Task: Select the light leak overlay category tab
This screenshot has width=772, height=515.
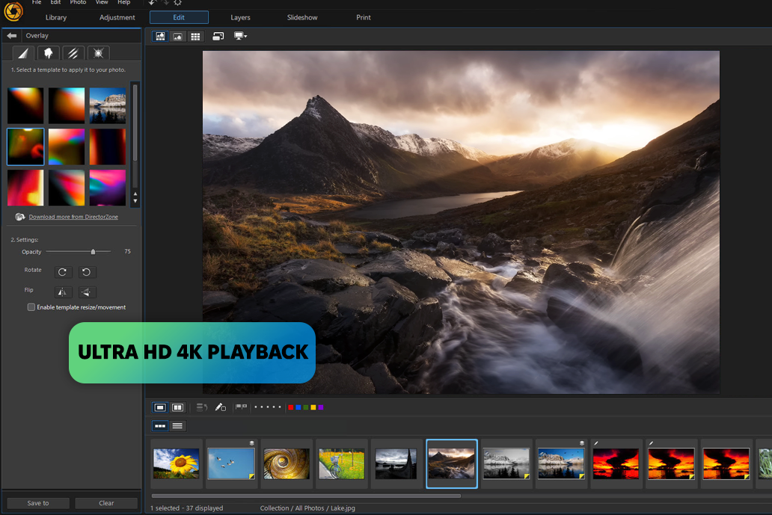Action: [23, 53]
